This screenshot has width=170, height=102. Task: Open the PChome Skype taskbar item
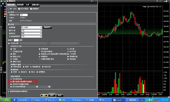coord(78,100)
